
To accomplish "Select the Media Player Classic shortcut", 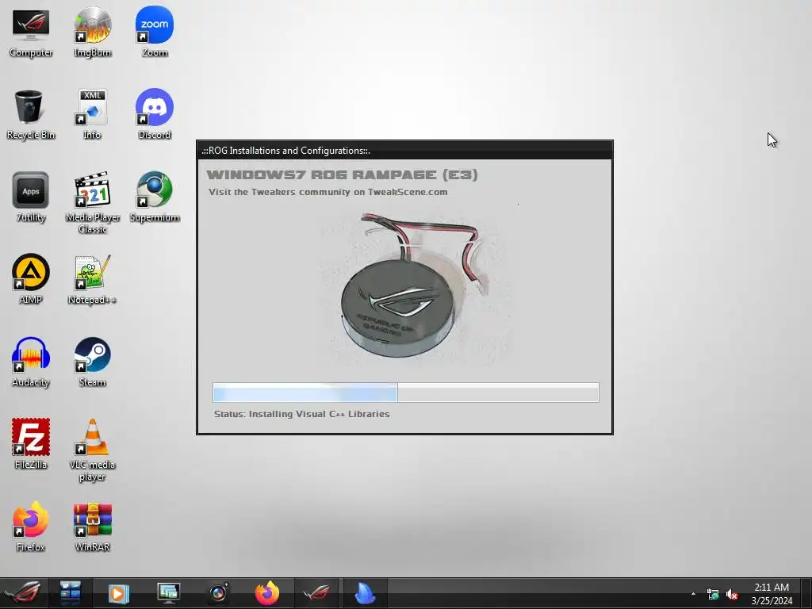I will click(92, 202).
